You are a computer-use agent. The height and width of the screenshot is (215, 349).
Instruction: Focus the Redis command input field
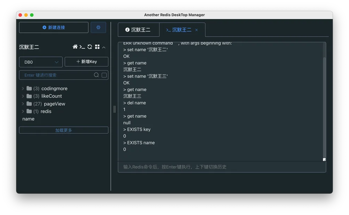pos(222,167)
